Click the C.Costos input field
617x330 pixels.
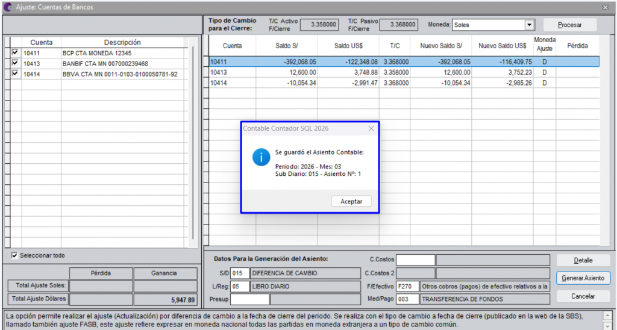click(x=416, y=260)
